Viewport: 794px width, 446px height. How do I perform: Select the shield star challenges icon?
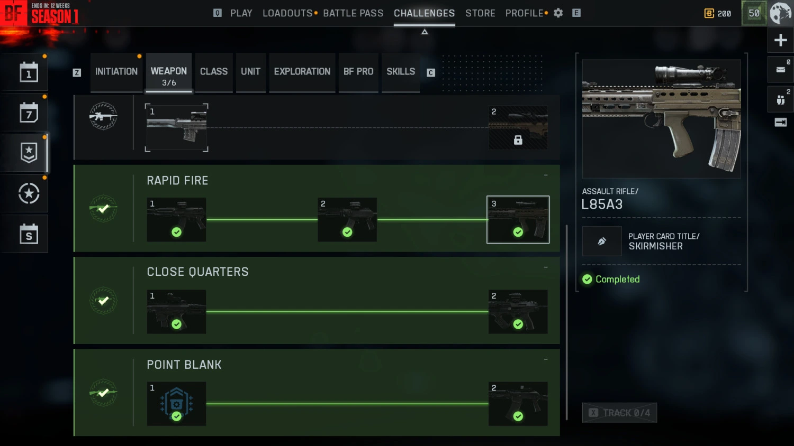click(29, 153)
